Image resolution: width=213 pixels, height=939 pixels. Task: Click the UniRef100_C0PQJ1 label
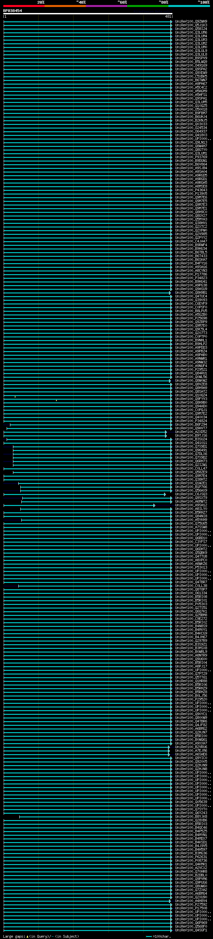point(191,410)
